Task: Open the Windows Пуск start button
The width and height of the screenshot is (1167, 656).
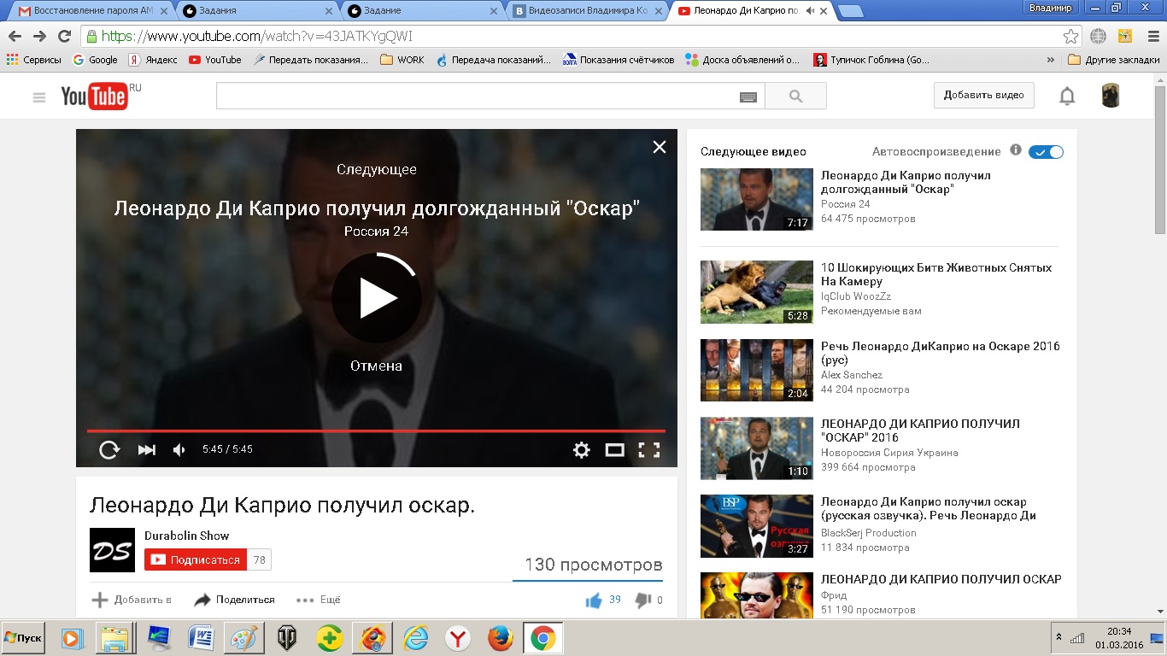Action: point(23,638)
